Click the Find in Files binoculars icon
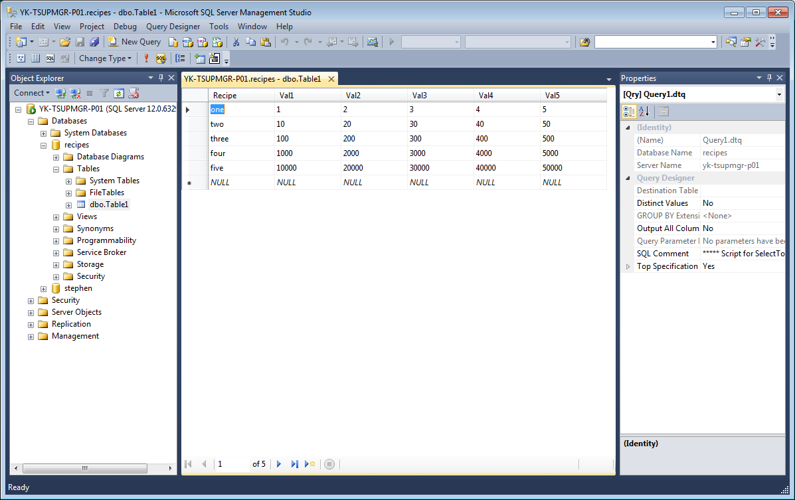The height and width of the screenshot is (500, 795). click(x=584, y=42)
